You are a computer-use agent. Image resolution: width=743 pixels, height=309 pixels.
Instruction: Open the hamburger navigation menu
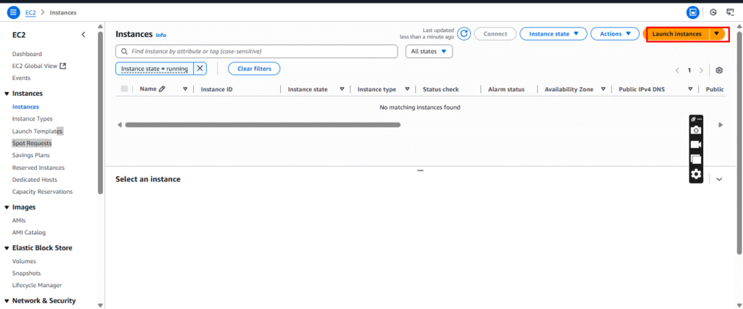point(13,12)
